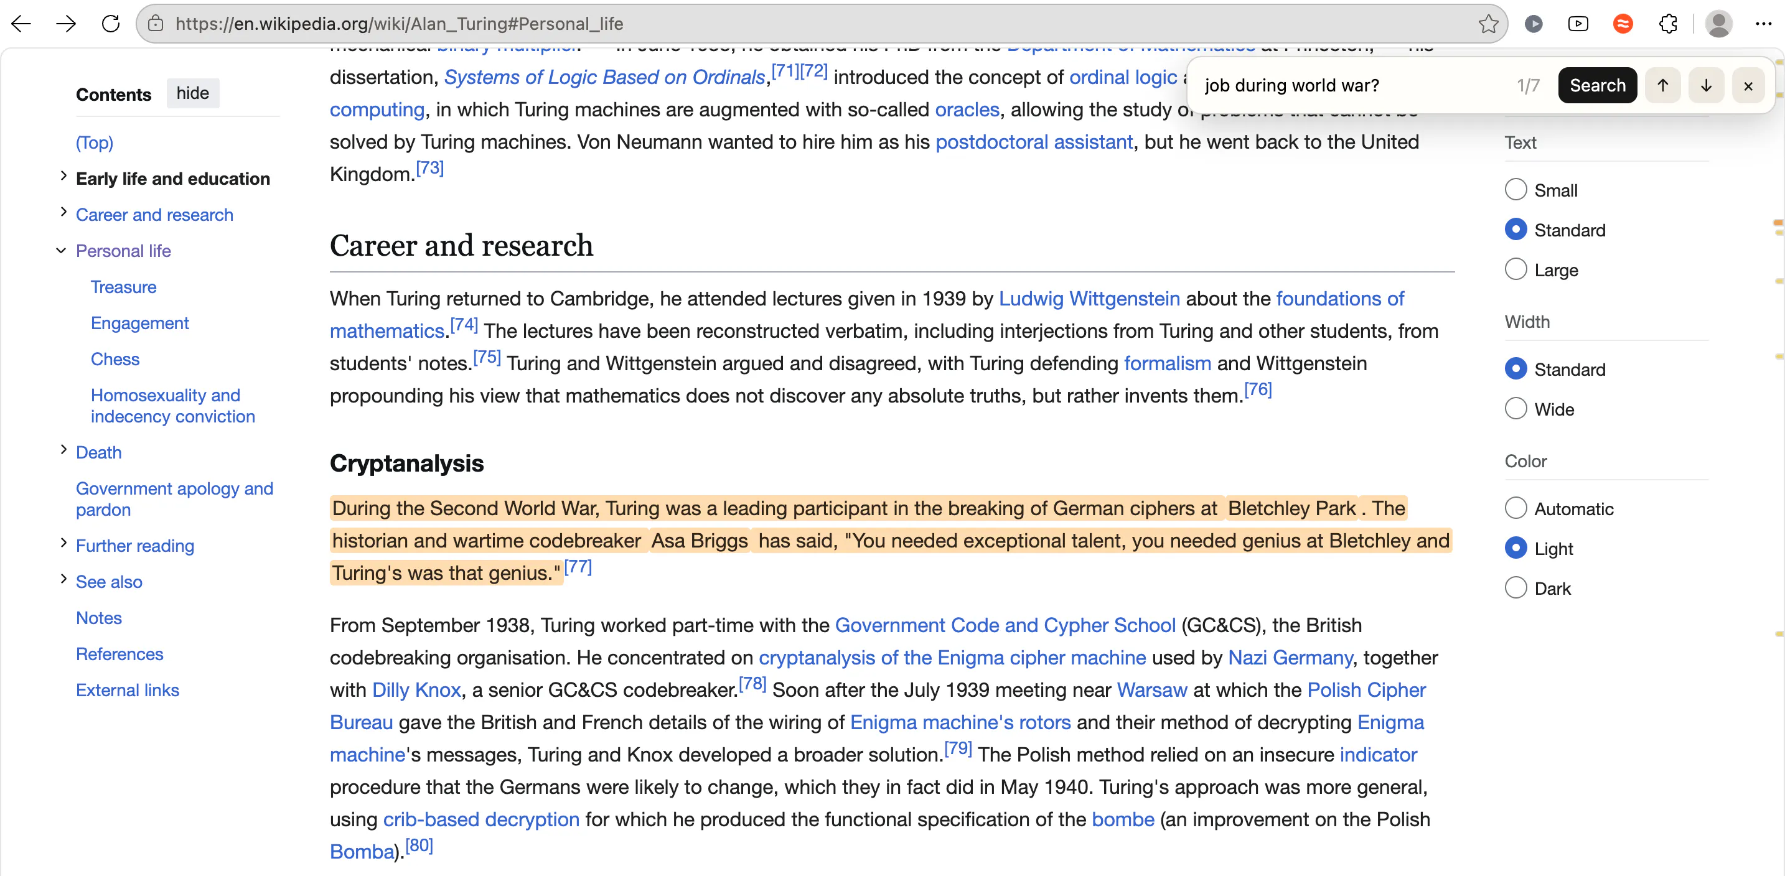Jump to next search match
This screenshot has width=1785, height=876.
point(1706,85)
